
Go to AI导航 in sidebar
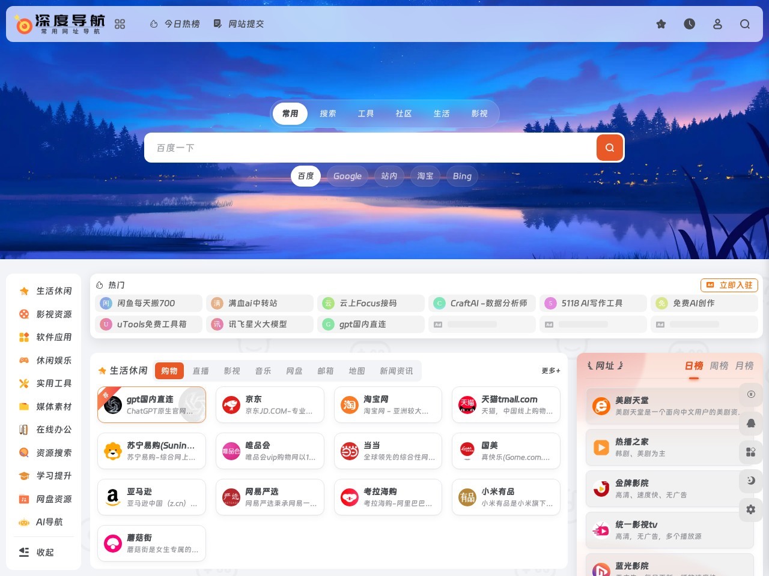(x=41, y=521)
